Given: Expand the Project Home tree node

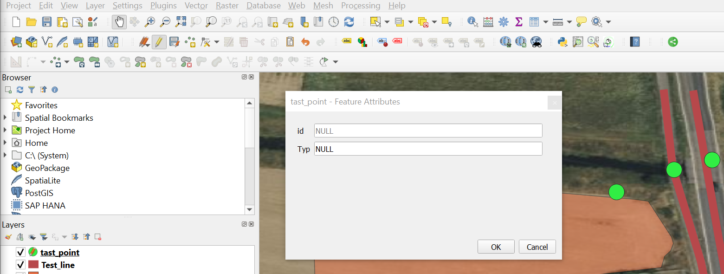Looking at the screenshot, I should click(x=5, y=130).
